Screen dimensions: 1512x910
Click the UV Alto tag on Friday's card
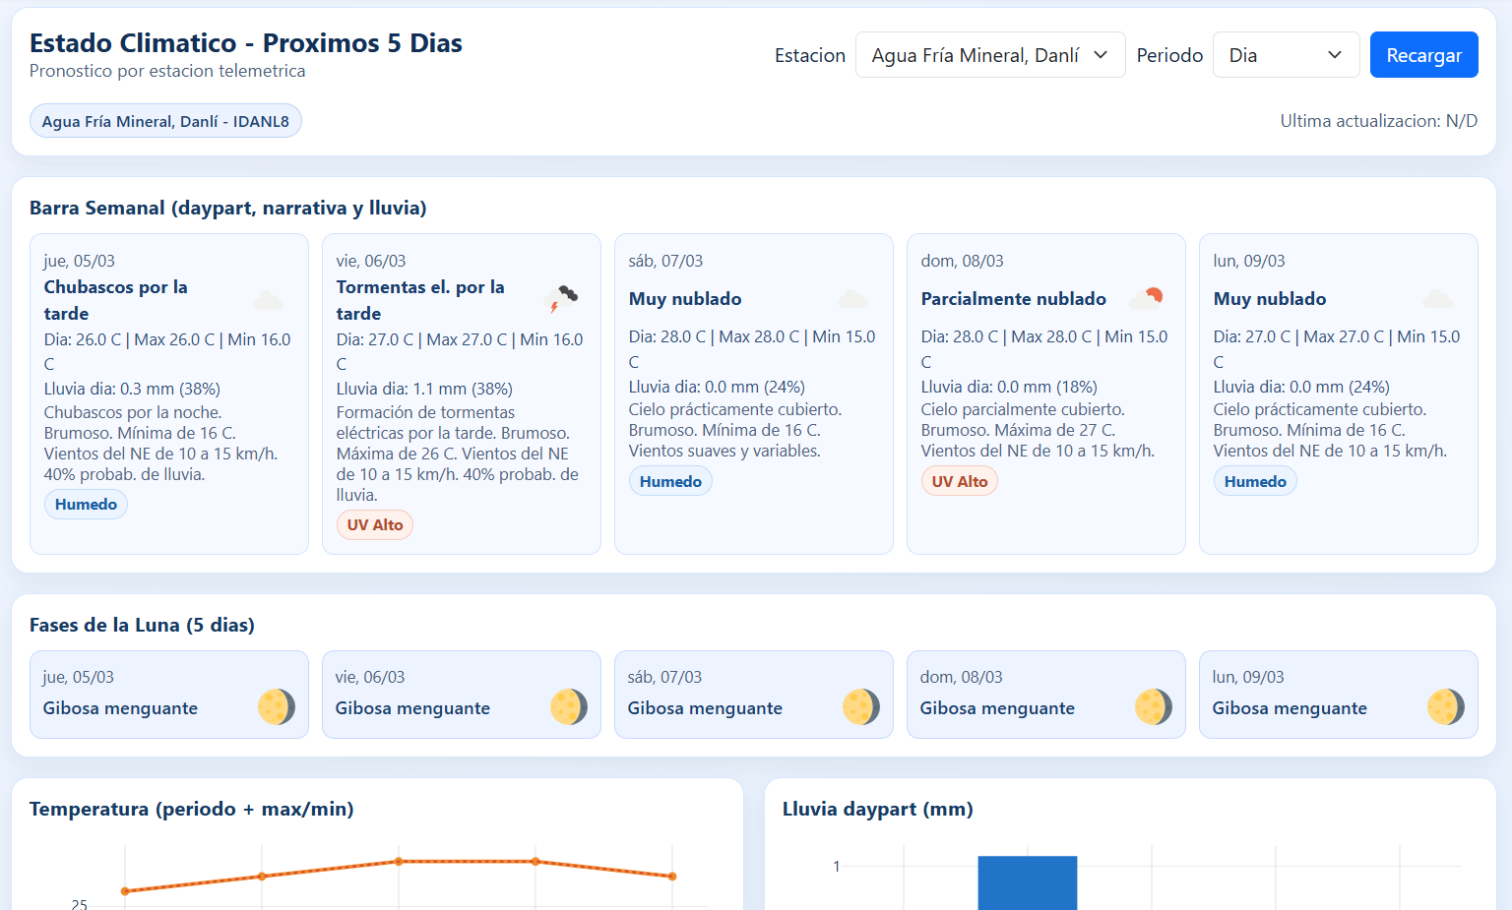point(375,525)
